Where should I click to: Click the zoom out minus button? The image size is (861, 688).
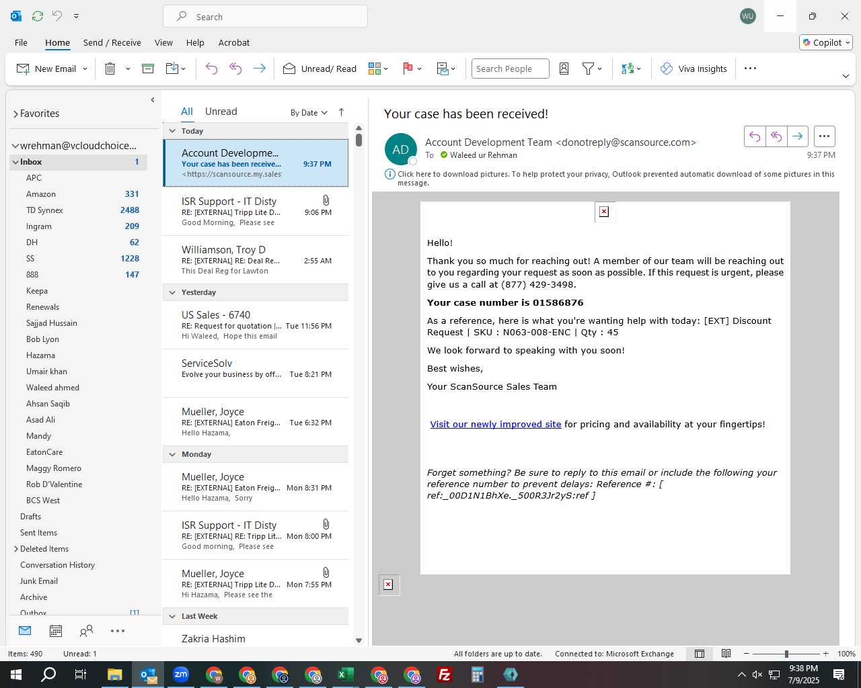(746, 654)
